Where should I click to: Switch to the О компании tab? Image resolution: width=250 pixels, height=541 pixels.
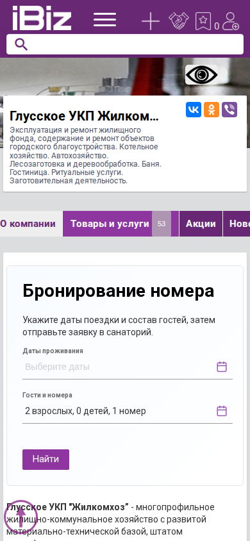pyautogui.click(x=28, y=224)
